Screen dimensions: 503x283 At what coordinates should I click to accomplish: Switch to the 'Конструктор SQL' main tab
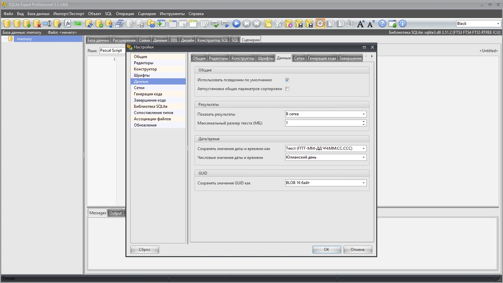(x=213, y=40)
